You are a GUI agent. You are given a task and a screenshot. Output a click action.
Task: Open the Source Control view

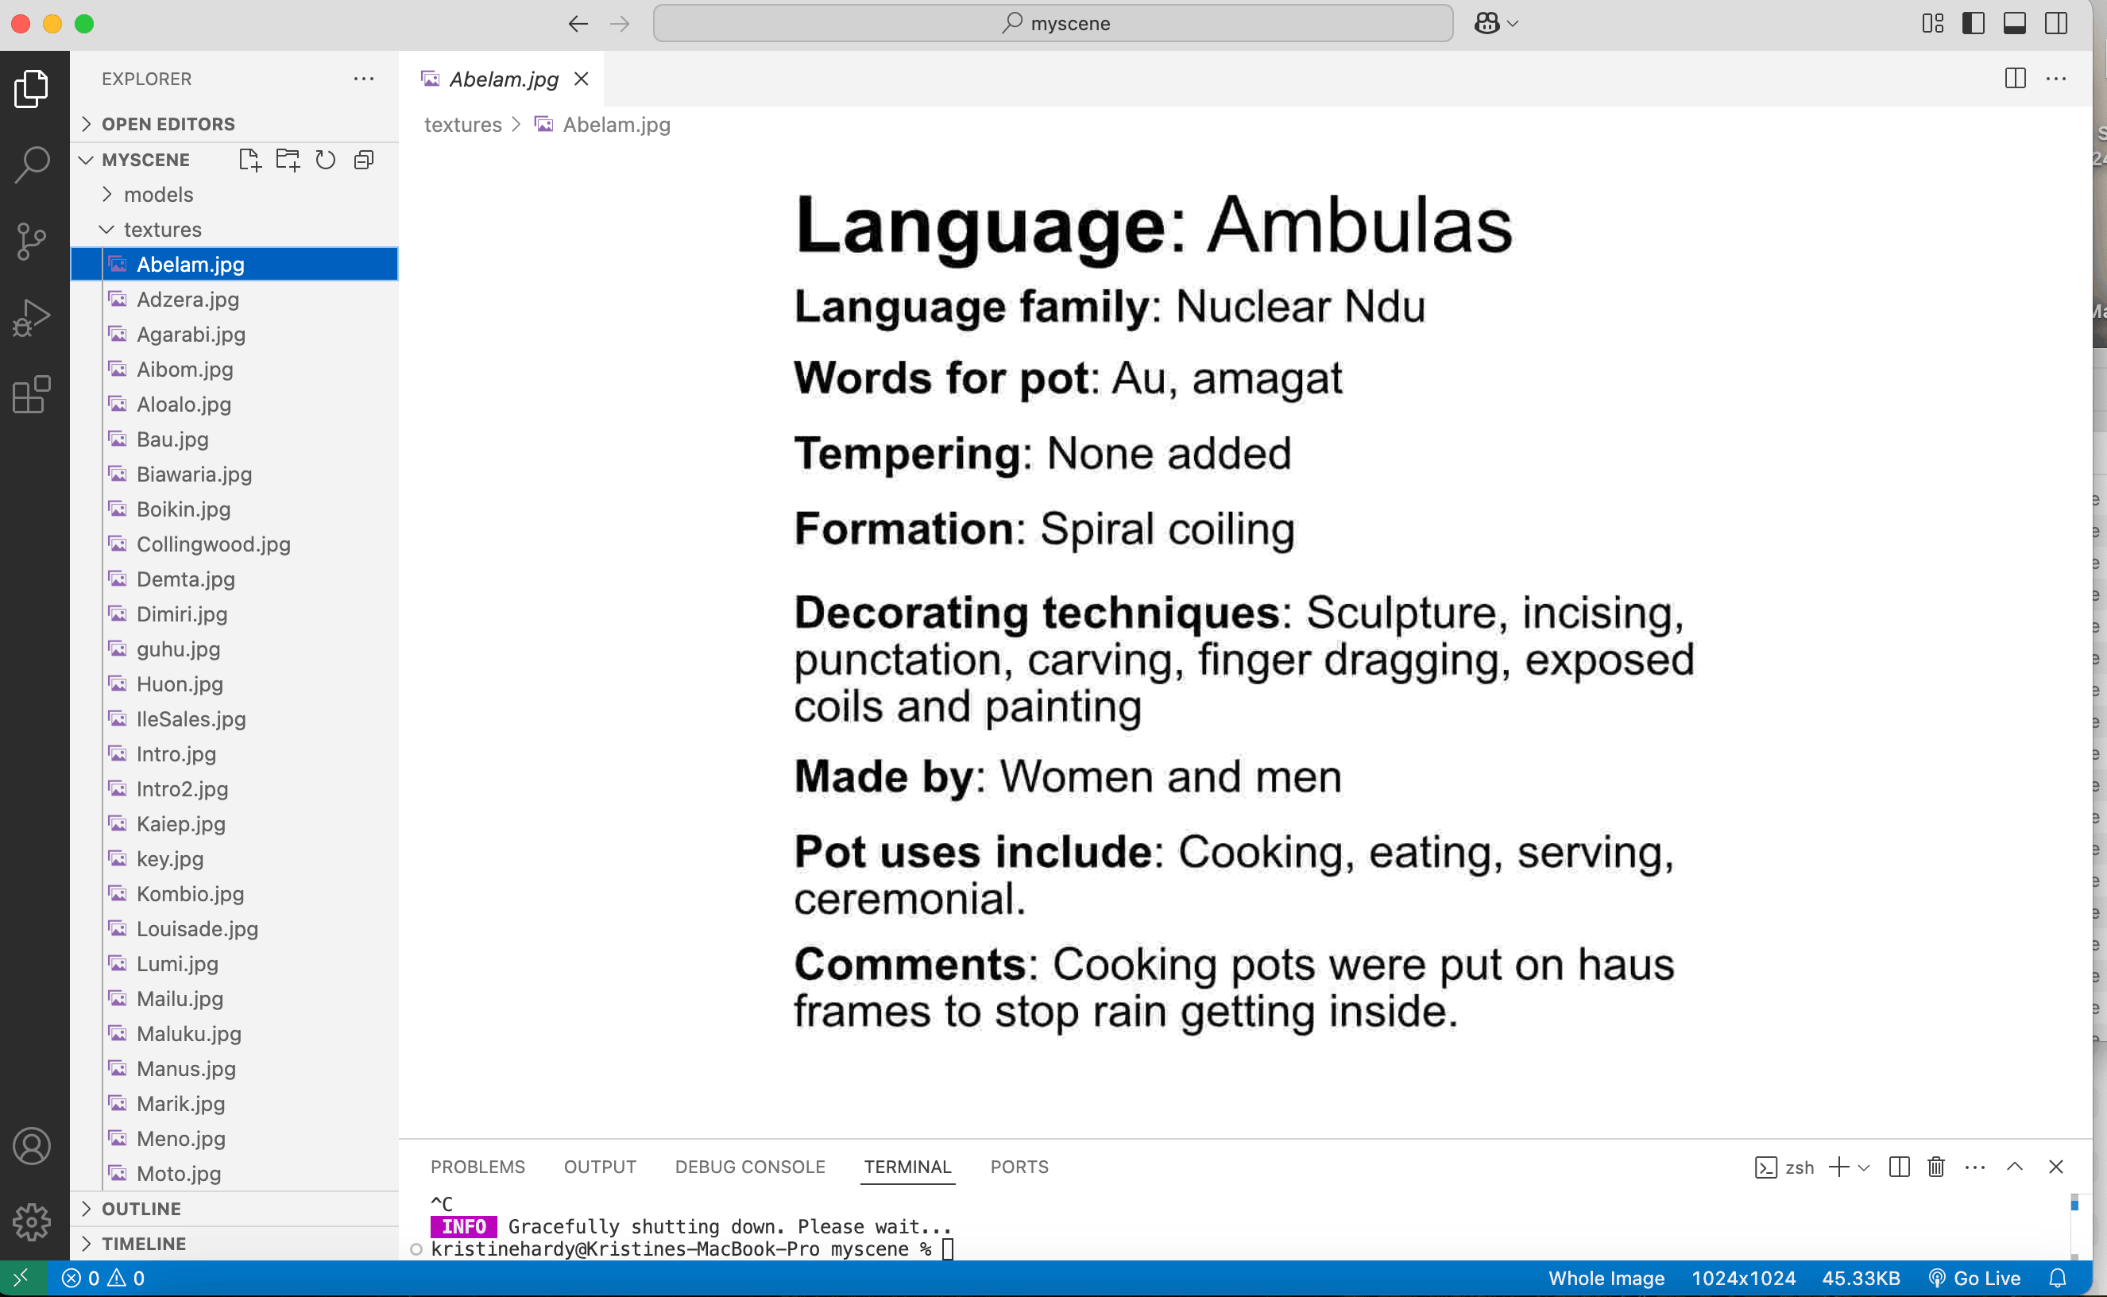coord(33,241)
